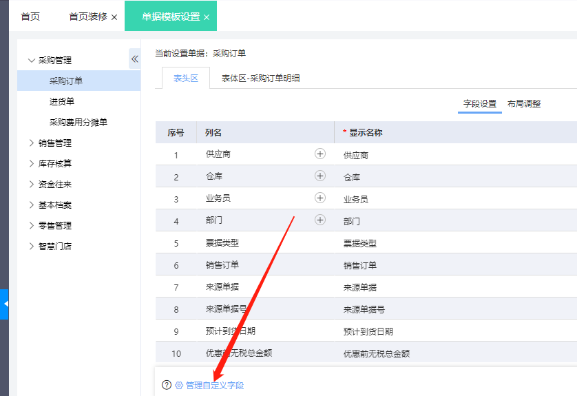Edit the 供应商 display name field
This screenshot has width=577, height=396.
tap(454, 156)
